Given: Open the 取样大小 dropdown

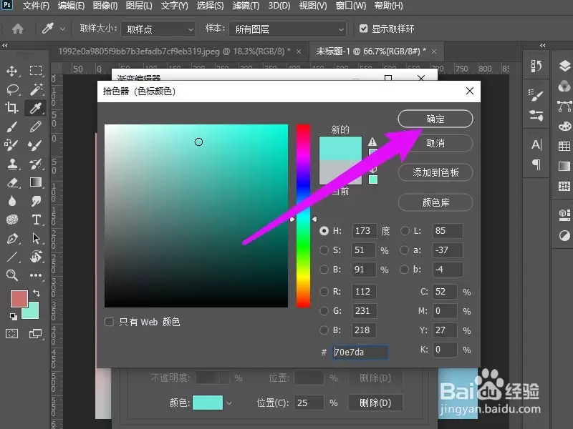Looking at the screenshot, I should tap(158, 29).
